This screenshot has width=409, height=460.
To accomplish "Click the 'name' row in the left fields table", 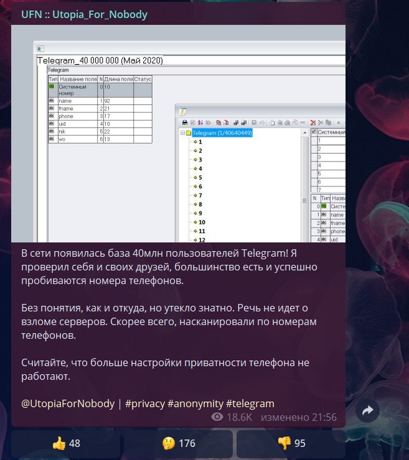I will (100, 101).
